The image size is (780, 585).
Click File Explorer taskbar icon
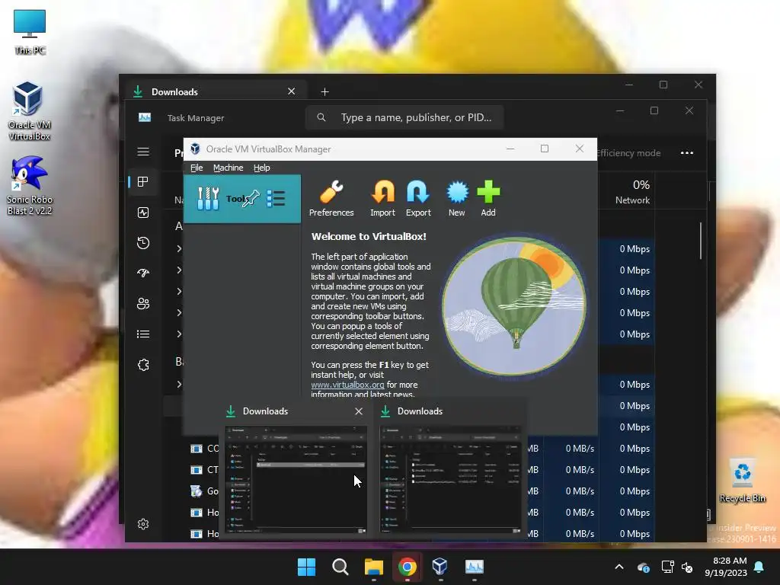click(373, 567)
